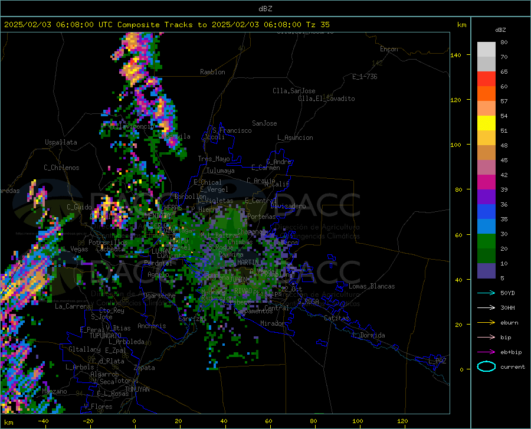Click the 'Tulumaya' map label
The height and width of the screenshot is (429, 531).
(221, 171)
